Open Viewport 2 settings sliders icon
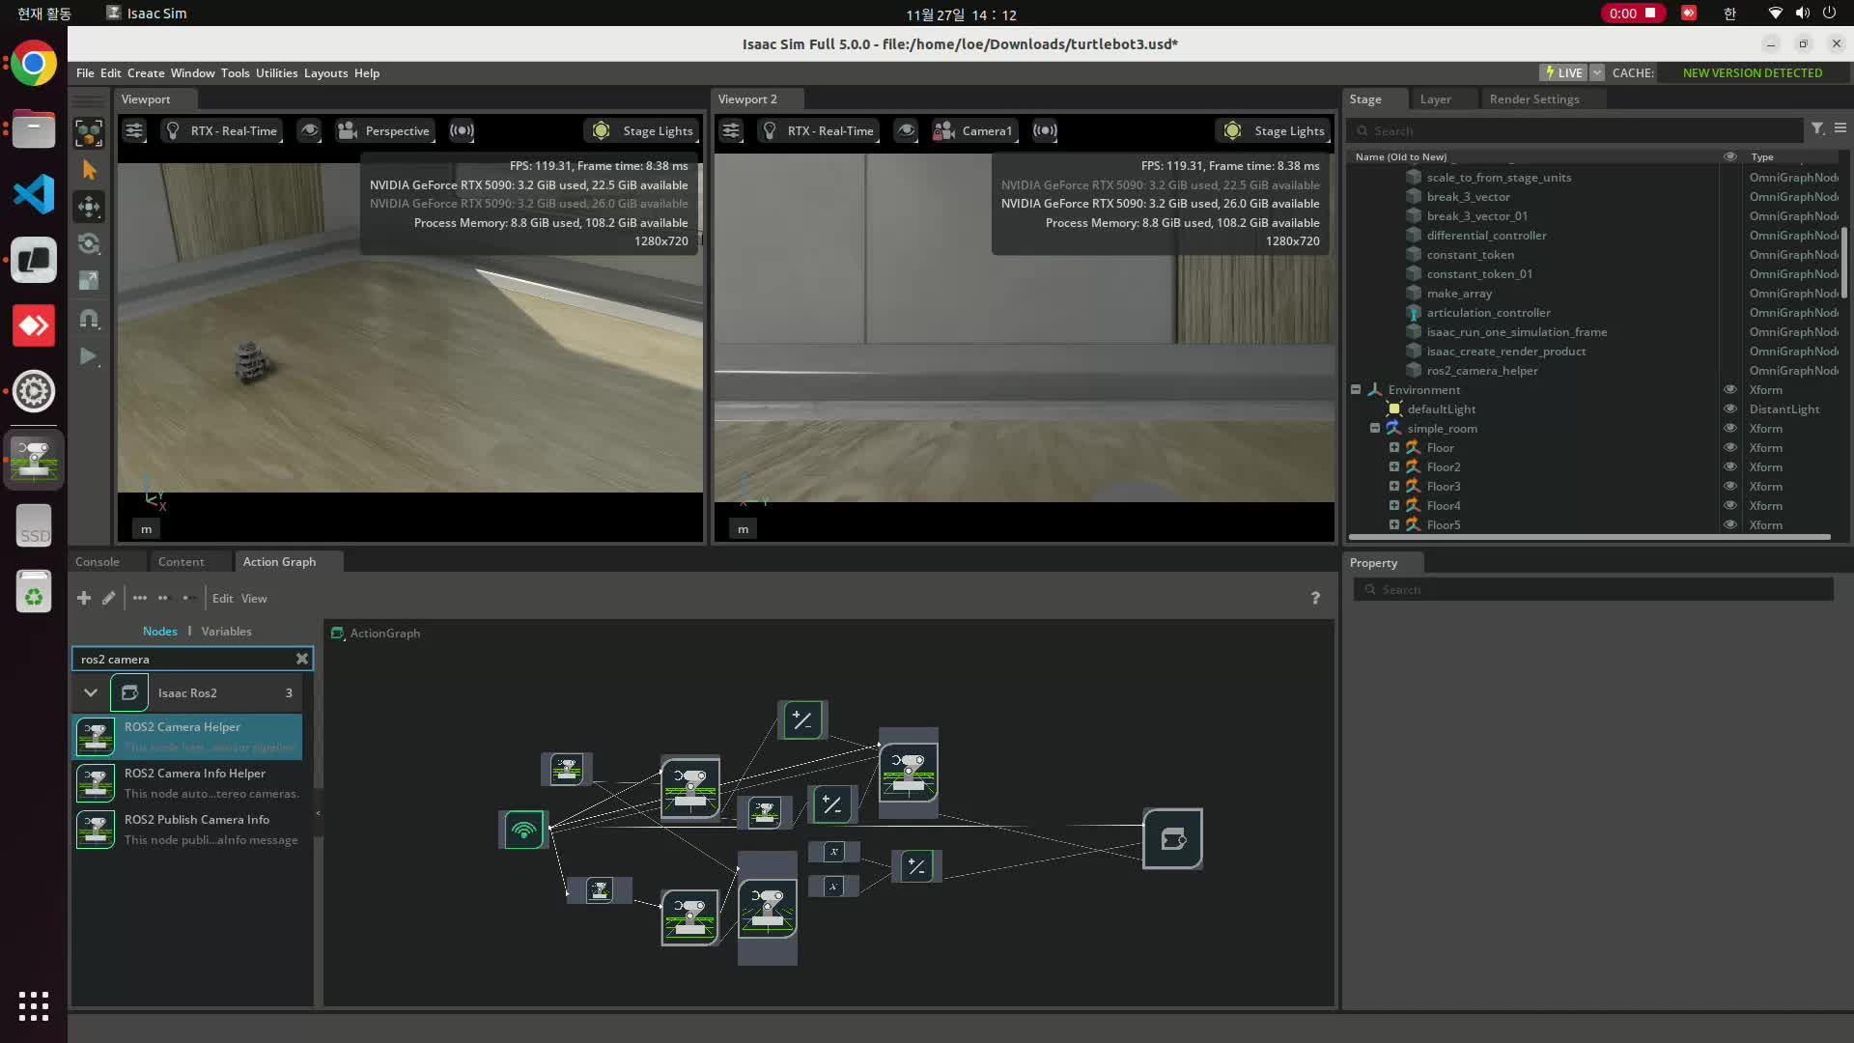Viewport: 1854px width, 1043px height. pos(731,130)
